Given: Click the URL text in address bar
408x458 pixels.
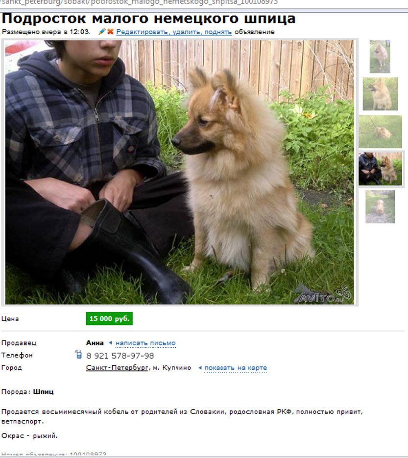Looking at the screenshot, I should (139, 2).
